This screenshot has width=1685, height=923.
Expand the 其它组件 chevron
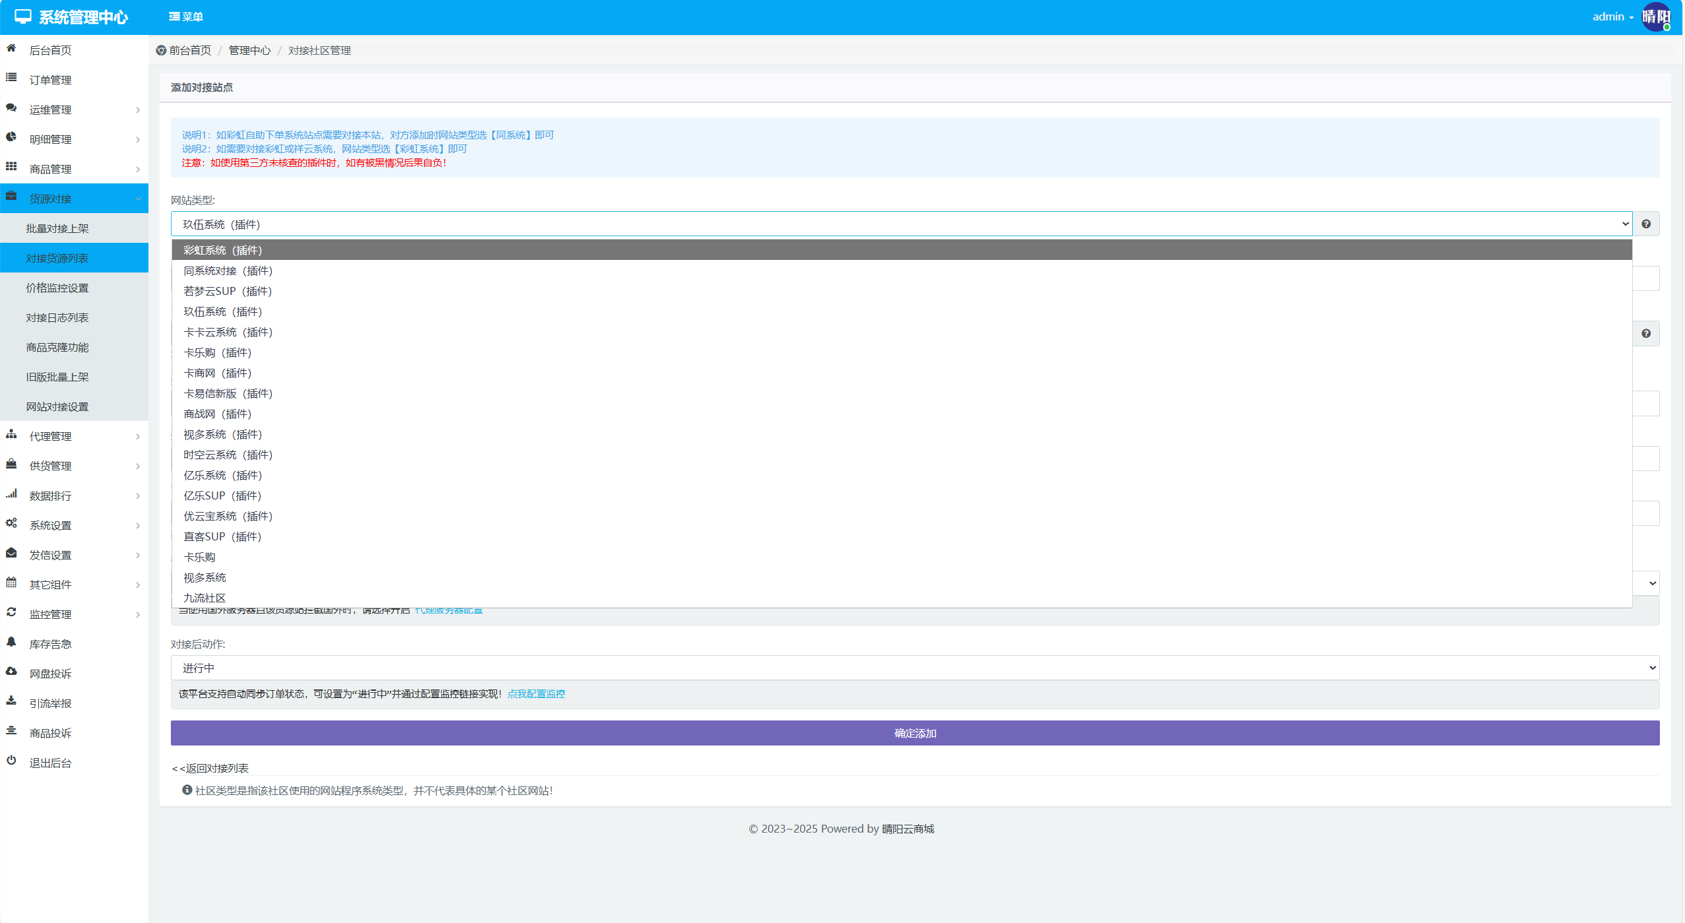click(138, 585)
